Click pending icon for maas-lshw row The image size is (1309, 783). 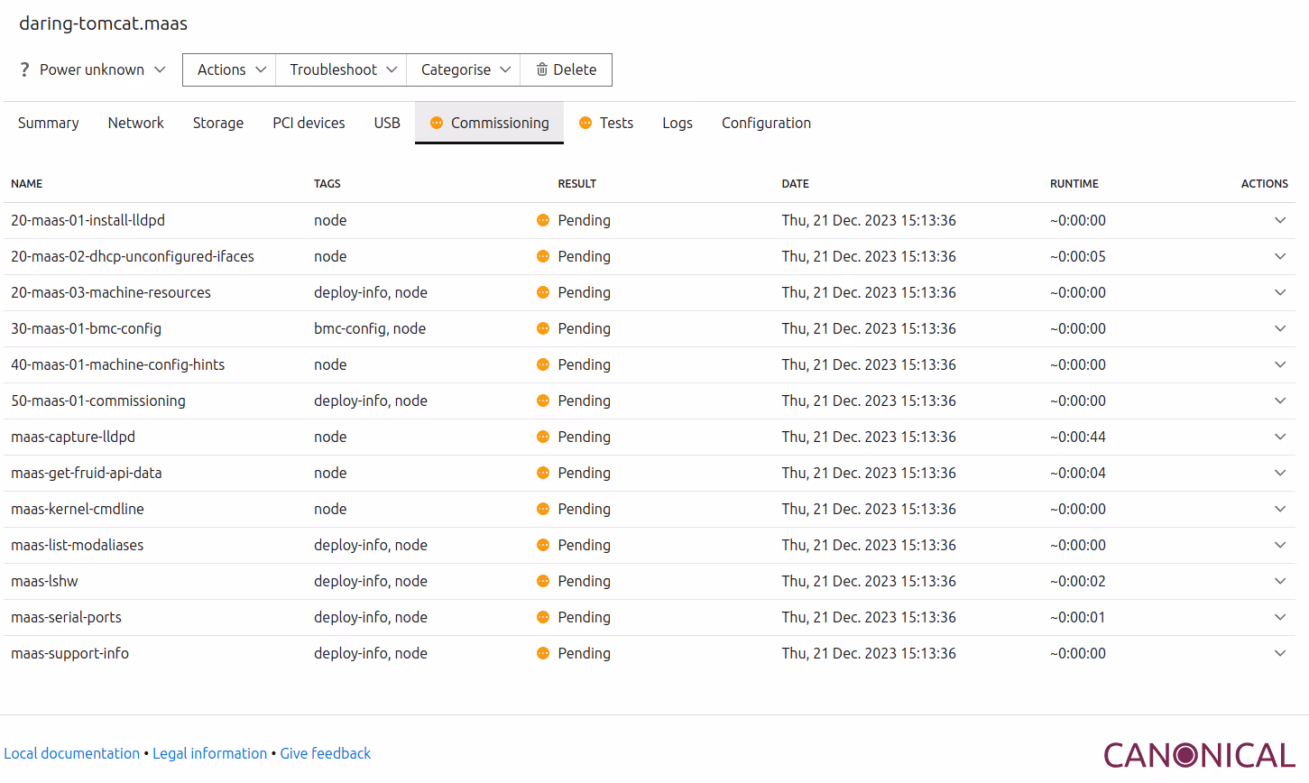[x=543, y=581]
